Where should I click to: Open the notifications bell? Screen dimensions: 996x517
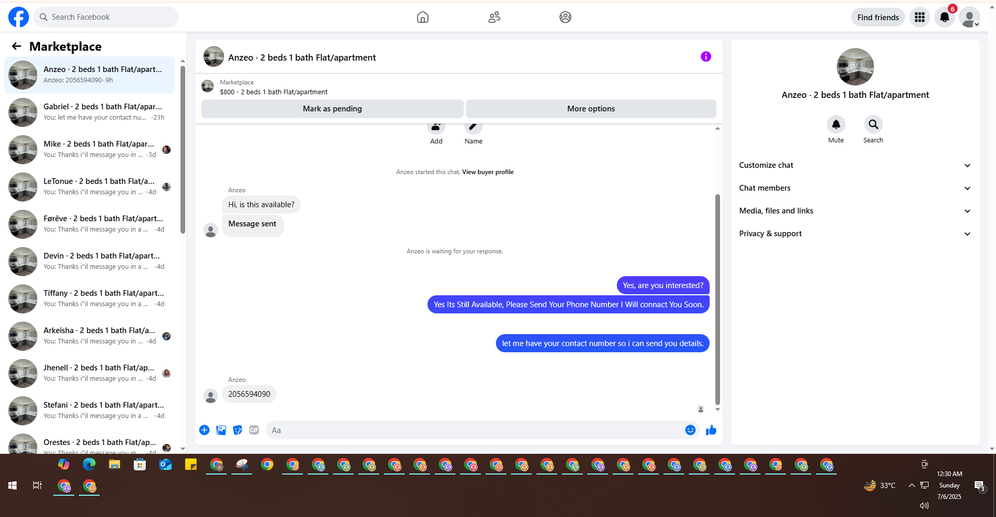pyautogui.click(x=945, y=17)
